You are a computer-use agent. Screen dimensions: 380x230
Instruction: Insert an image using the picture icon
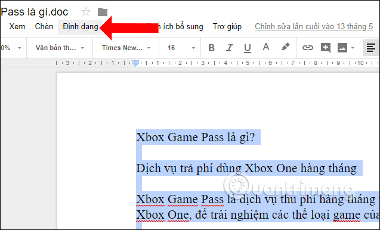342,48
